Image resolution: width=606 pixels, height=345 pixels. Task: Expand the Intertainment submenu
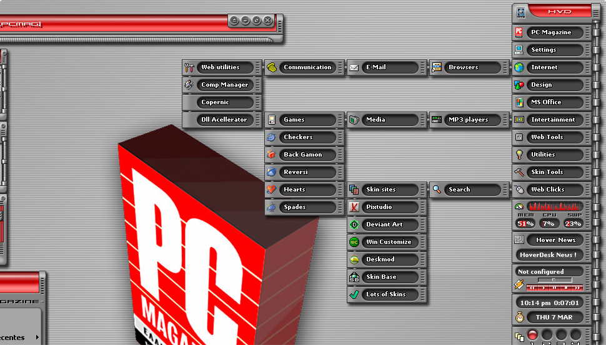click(552, 120)
